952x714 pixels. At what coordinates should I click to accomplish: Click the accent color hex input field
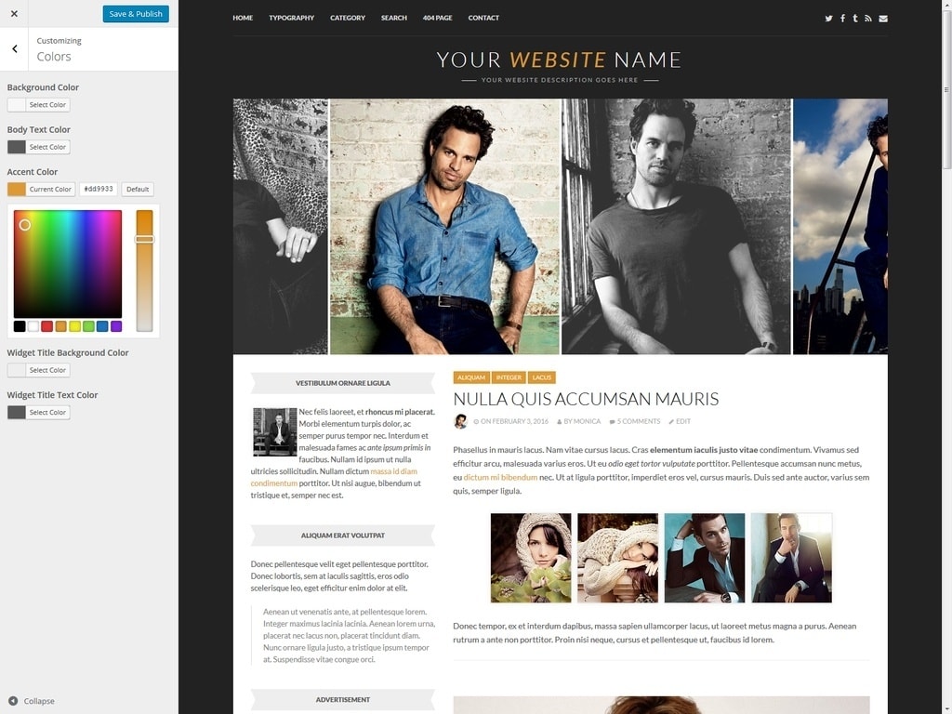point(98,189)
